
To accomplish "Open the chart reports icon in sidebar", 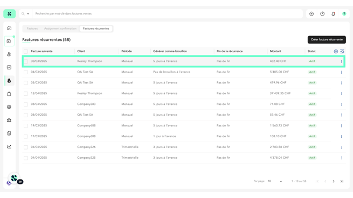I will point(9,146).
